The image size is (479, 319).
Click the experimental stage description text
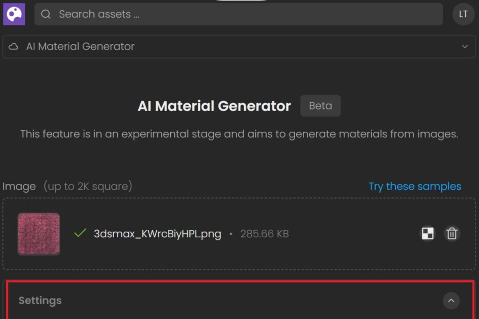pyautogui.click(x=239, y=134)
